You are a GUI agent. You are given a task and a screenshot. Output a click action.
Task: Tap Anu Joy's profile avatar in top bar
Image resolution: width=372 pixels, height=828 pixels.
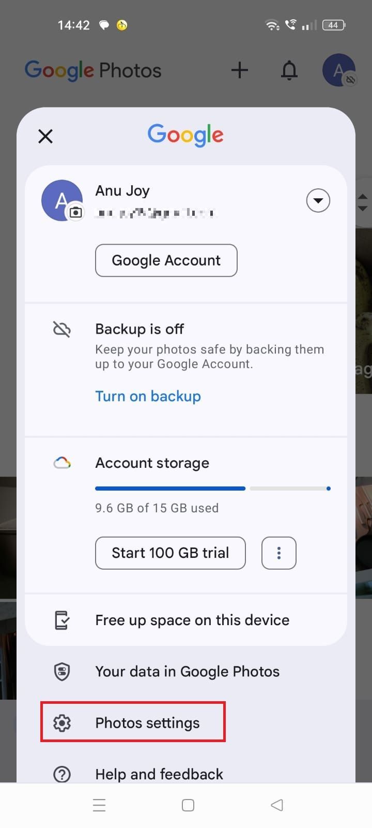click(x=339, y=70)
